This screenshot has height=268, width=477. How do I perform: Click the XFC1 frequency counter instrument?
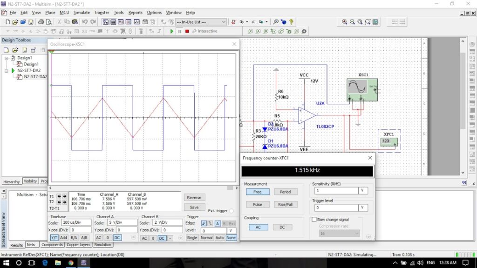389,141
